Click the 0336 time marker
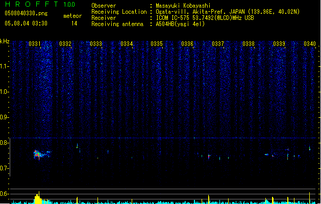 pos(187,44)
